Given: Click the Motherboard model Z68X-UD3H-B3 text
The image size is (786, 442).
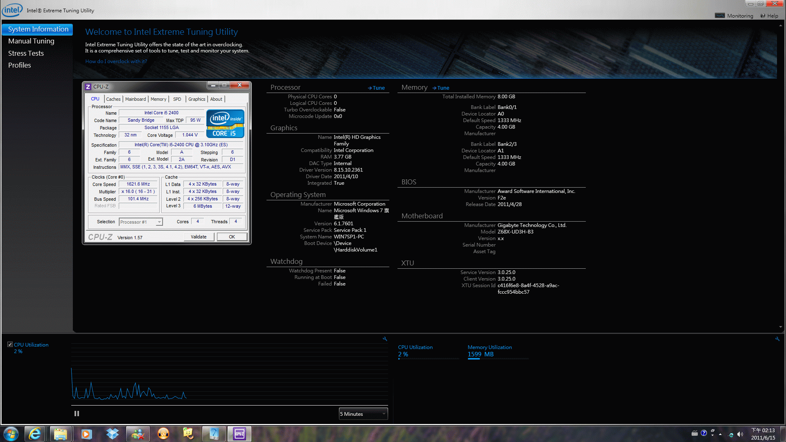Looking at the screenshot, I should (x=515, y=232).
